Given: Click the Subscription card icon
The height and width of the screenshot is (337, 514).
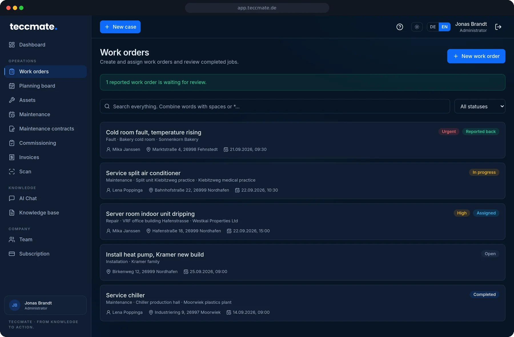Looking at the screenshot, I should click(12, 254).
